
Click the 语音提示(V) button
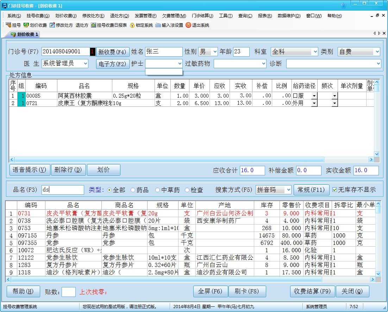[x=30, y=170]
